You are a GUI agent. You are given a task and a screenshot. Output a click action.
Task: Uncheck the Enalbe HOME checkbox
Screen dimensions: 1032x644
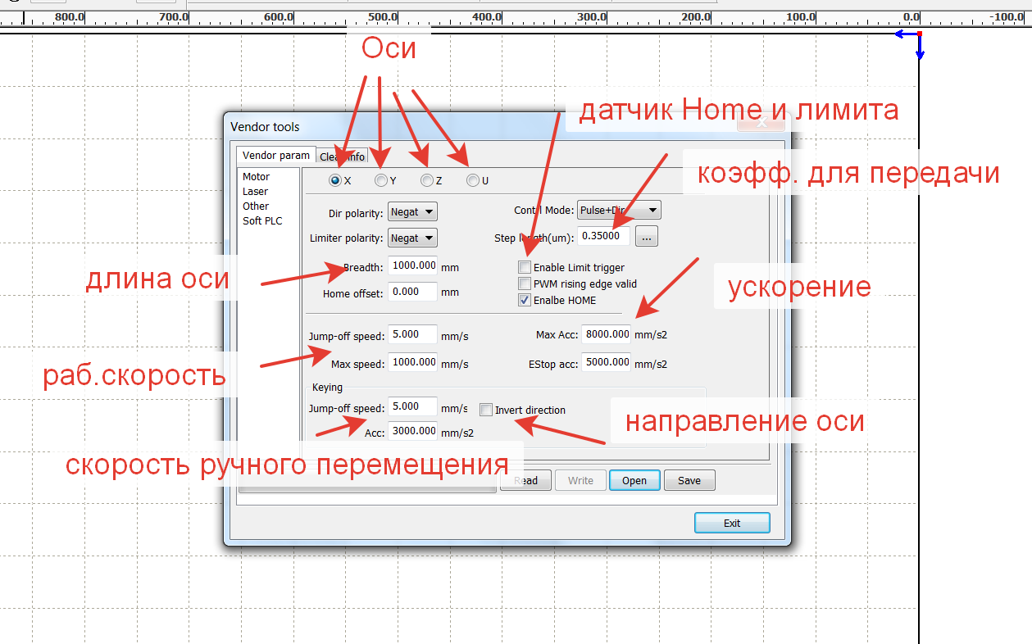pyautogui.click(x=525, y=300)
